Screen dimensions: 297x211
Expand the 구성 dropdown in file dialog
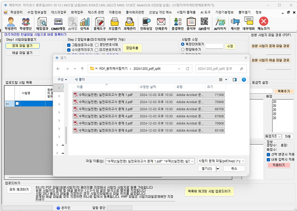62,79
